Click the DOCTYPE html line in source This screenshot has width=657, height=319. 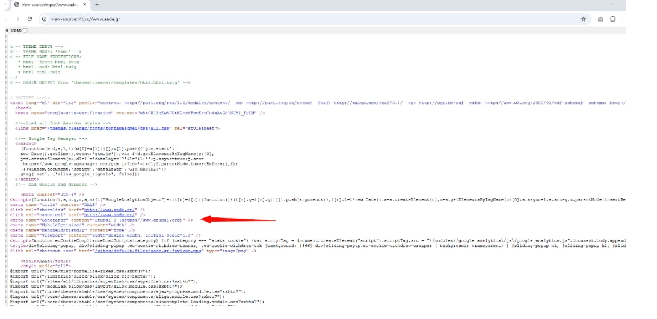coord(30,97)
